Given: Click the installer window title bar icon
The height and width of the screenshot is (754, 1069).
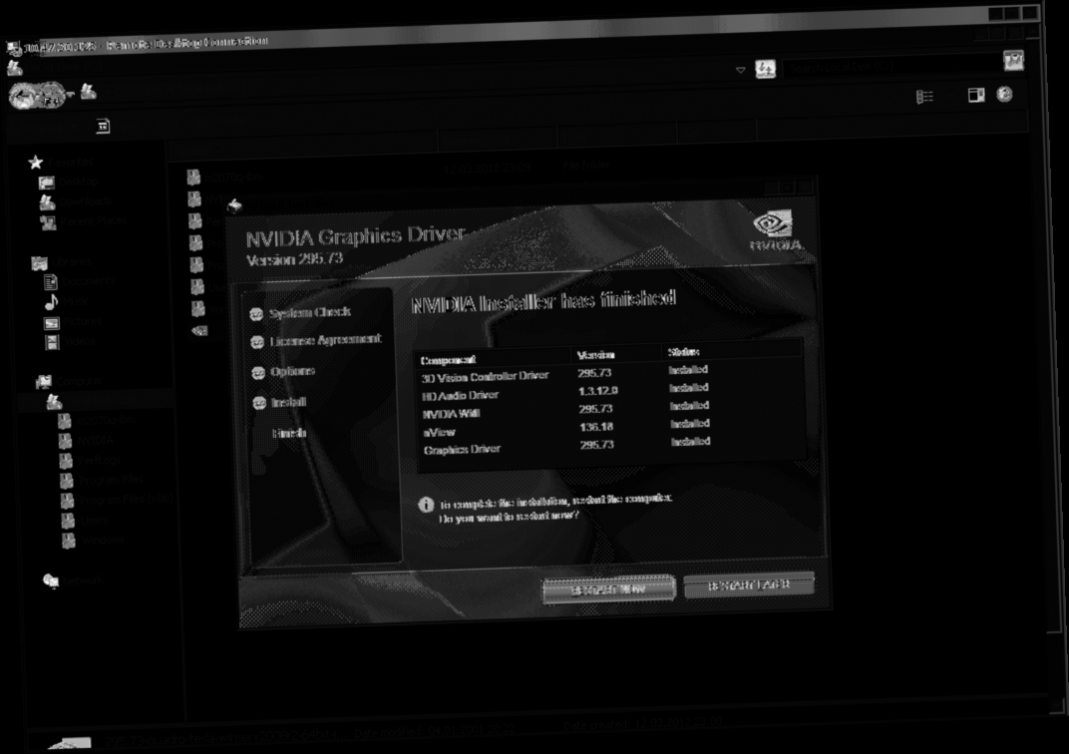Looking at the screenshot, I should coord(234,205).
